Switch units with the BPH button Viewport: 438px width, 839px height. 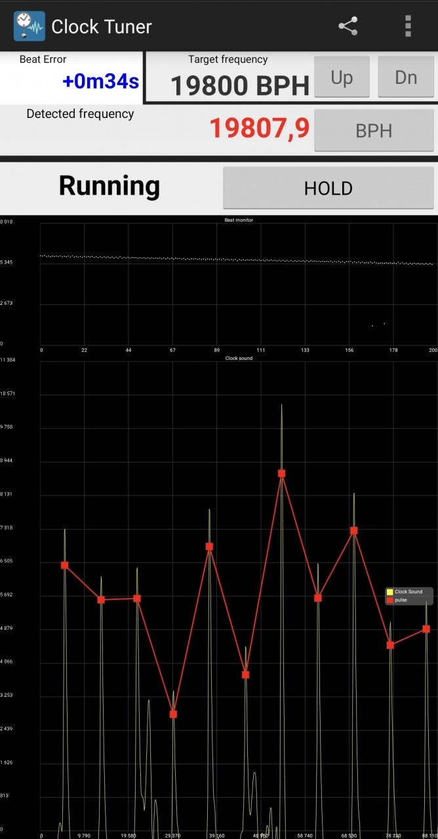coord(374,130)
